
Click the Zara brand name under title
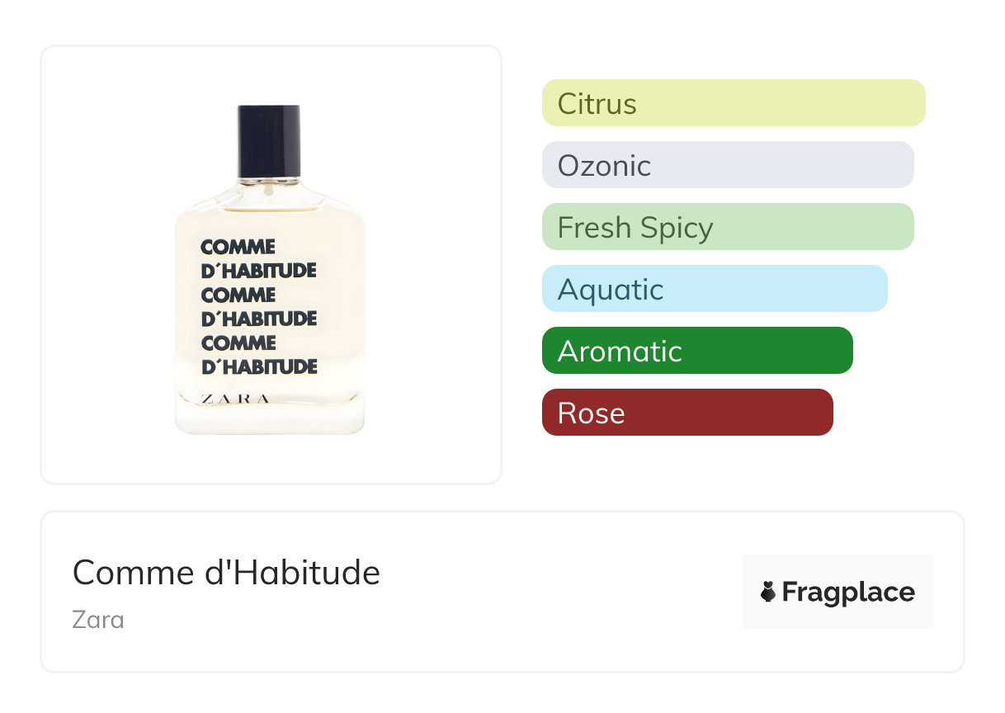pyautogui.click(x=98, y=619)
